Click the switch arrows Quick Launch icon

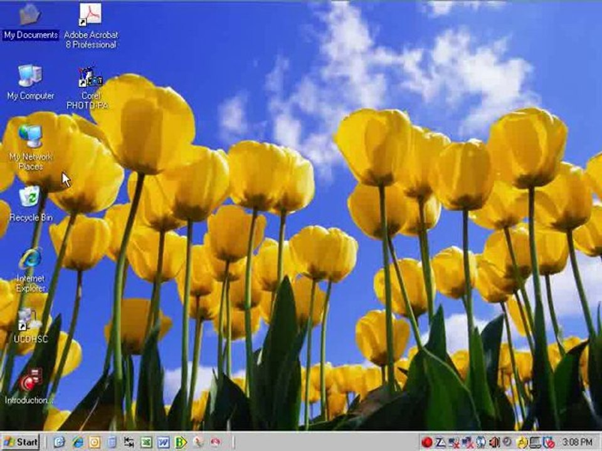(129, 443)
